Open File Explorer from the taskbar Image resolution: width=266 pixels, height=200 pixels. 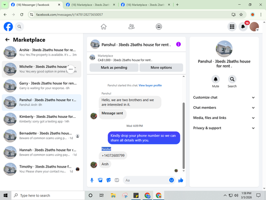coord(113,196)
